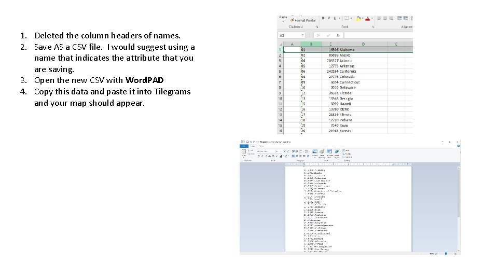Toggle WordPad Bold button
The height and width of the screenshot is (280, 498).
click(258, 156)
